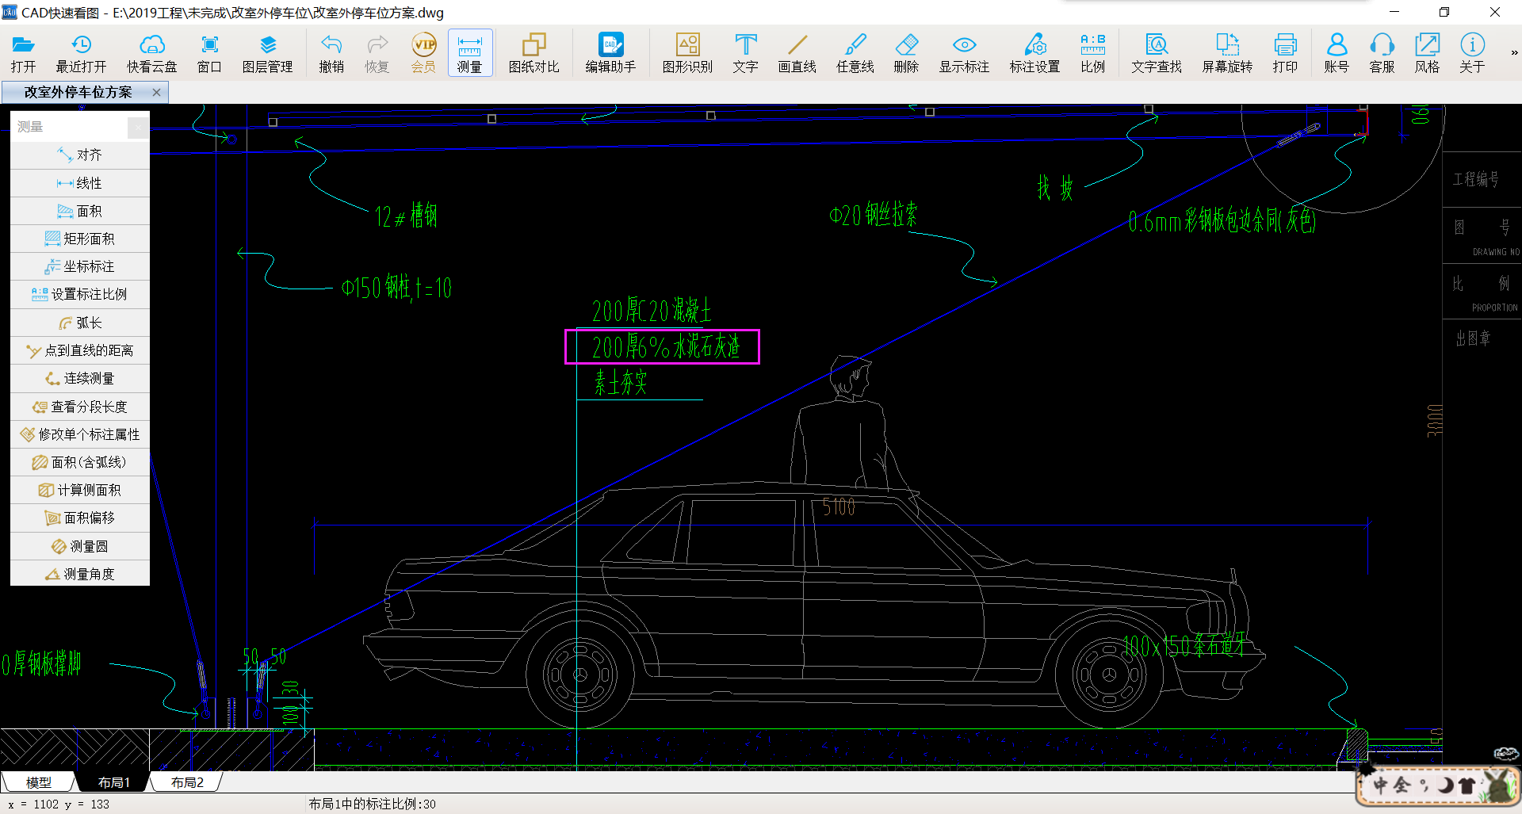Viewport: 1522px width, 814px height.
Task: Select 点到直线的距离 measurement
Action: click(x=80, y=350)
